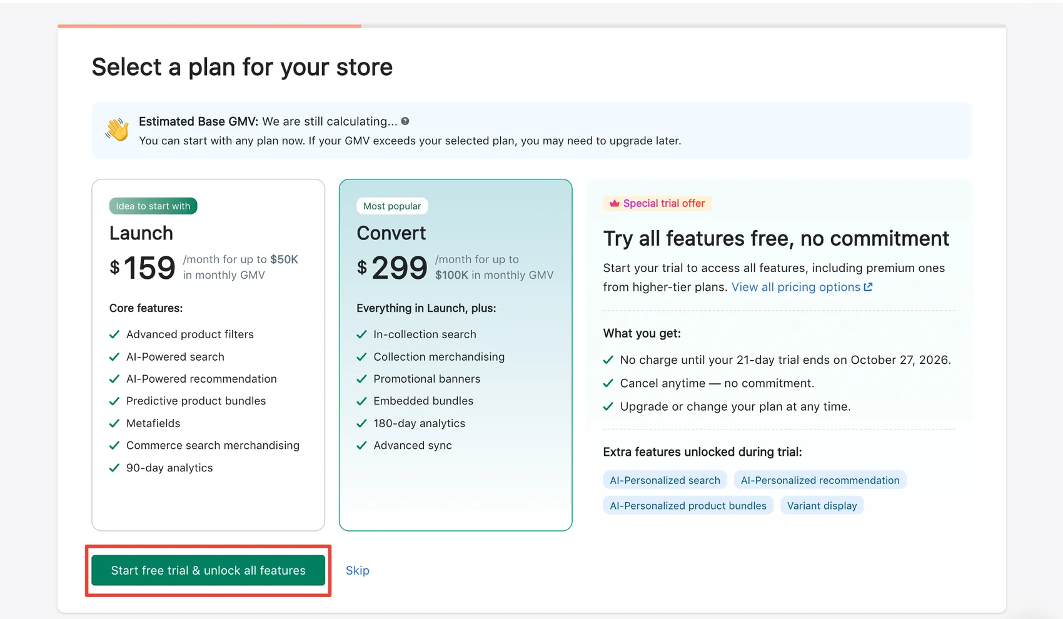The image size is (1063, 619).
Task: Click 'Extra features unlocked during trial' heading
Action: 702,452
